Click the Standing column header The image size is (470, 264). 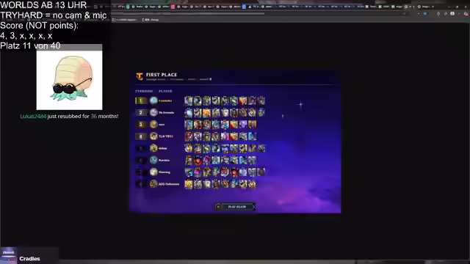click(144, 91)
